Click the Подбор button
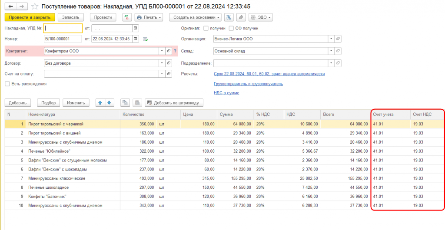 tap(49, 103)
